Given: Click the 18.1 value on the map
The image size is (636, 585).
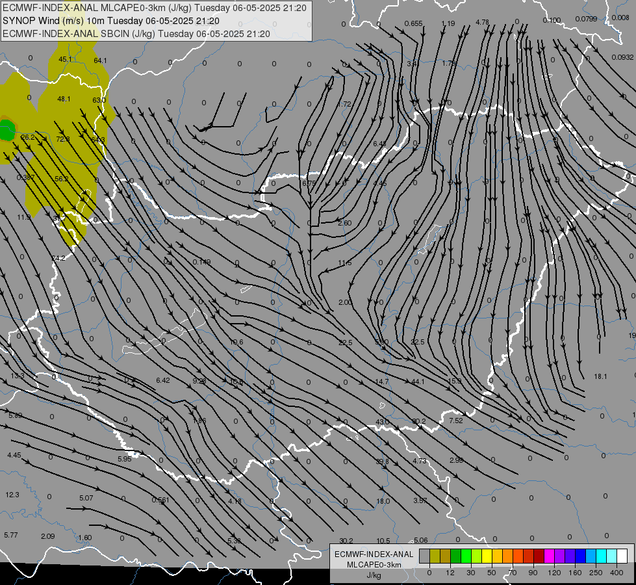Looking at the screenshot, I should (x=600, y=377).
